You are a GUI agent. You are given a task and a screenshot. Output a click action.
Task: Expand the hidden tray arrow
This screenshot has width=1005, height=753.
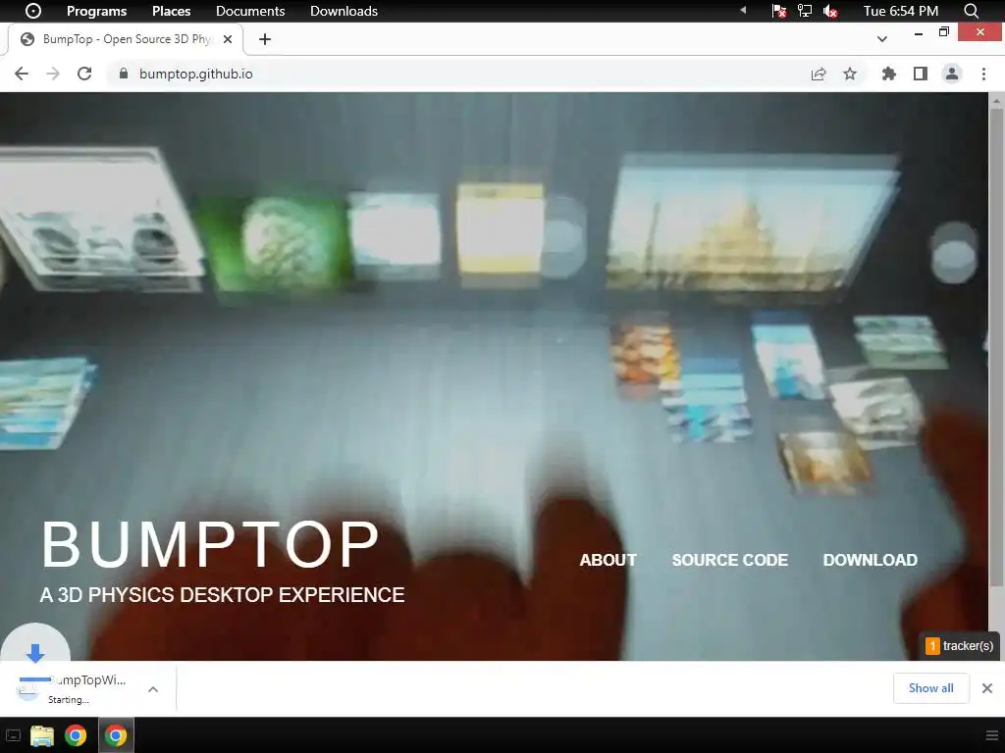click(743, 10)
